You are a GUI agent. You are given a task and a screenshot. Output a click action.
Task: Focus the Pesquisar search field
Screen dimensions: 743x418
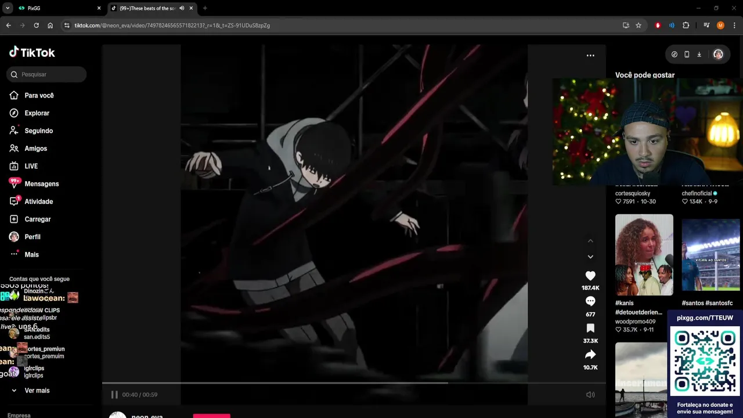tap(46, 74)
